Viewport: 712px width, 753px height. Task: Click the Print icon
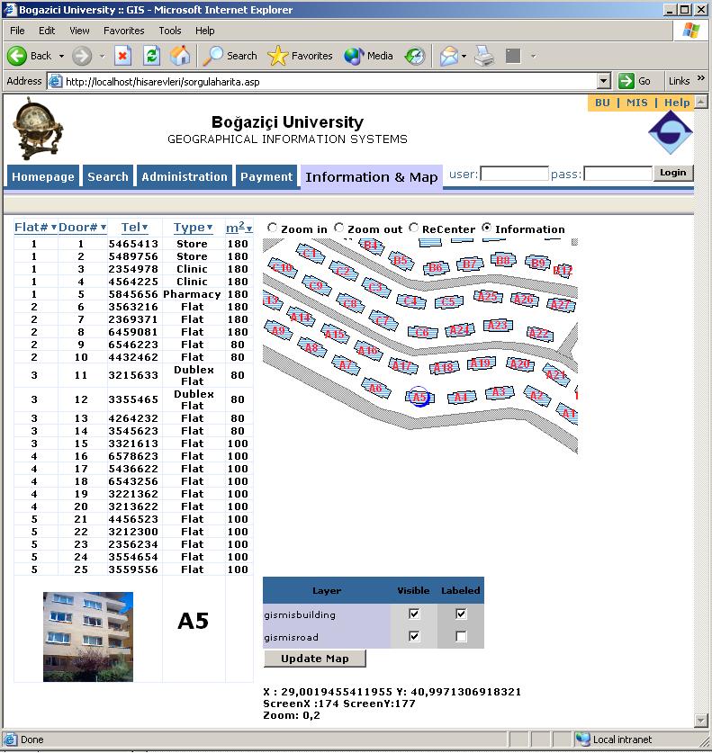(x=484, y=56)
